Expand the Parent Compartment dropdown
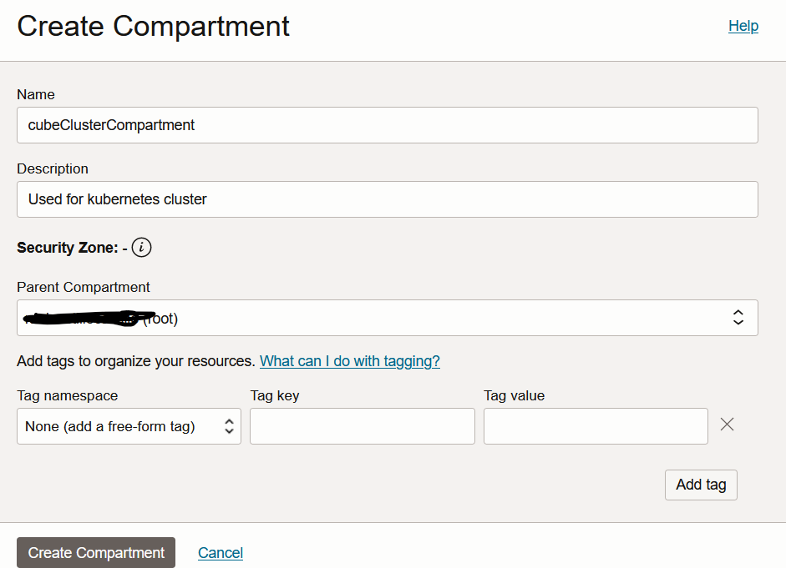 387,318
